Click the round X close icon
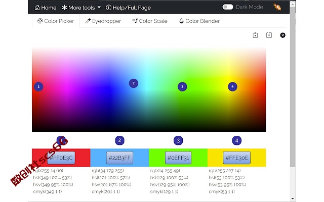Screen dimensions: 324x202 tap(282, 35)
